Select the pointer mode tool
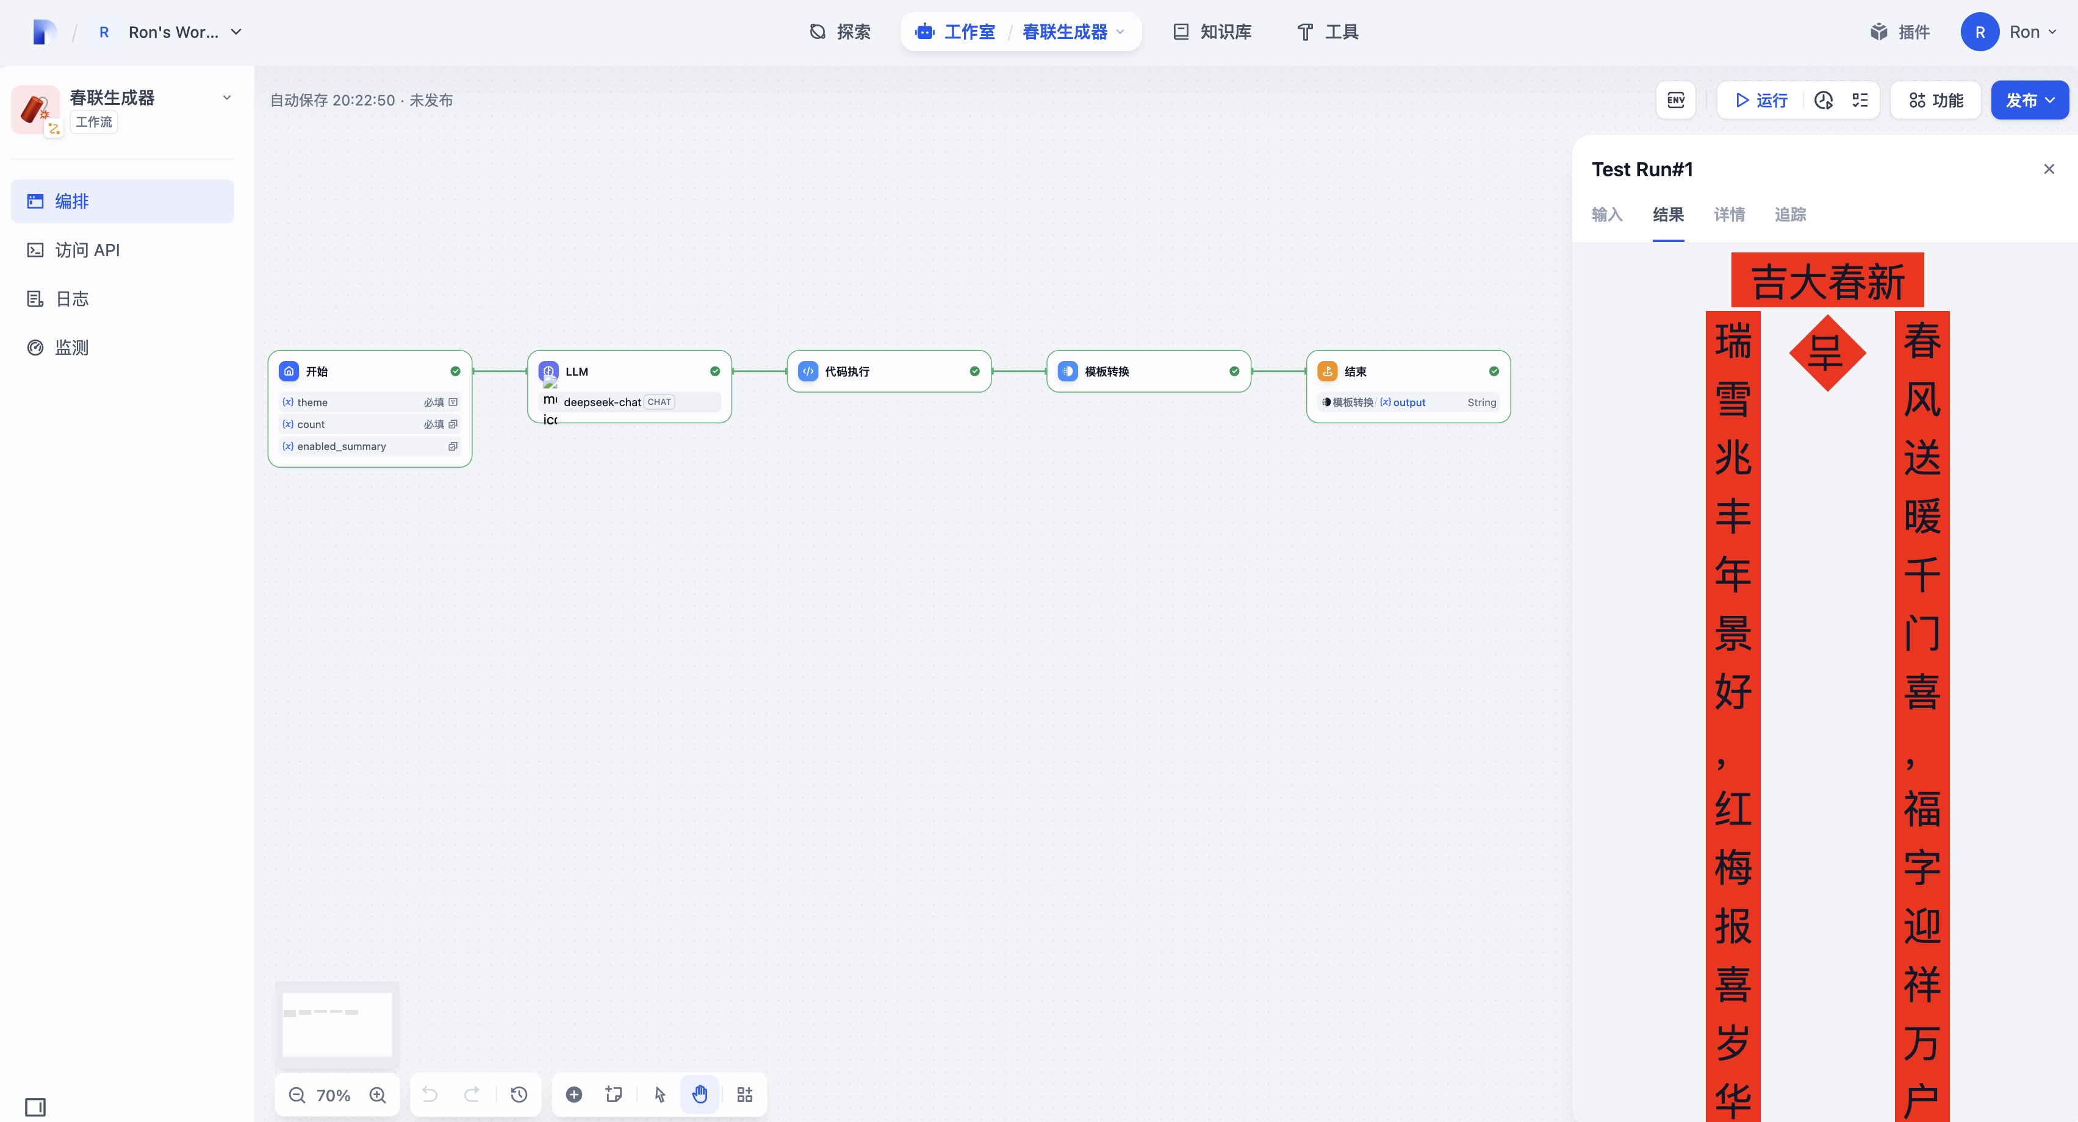 [x=660, y=1094]
